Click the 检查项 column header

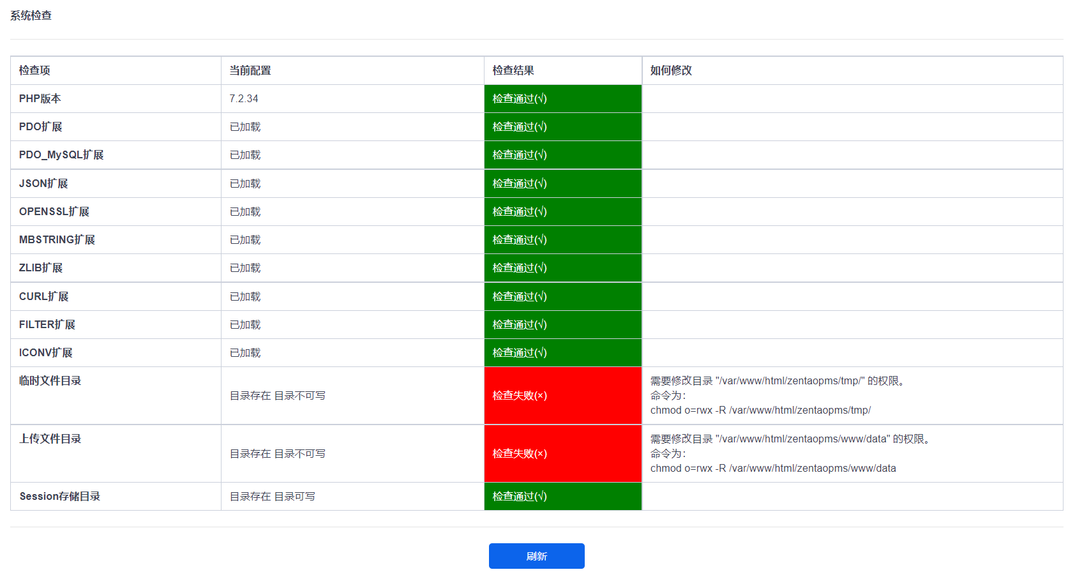pos(34,70)
